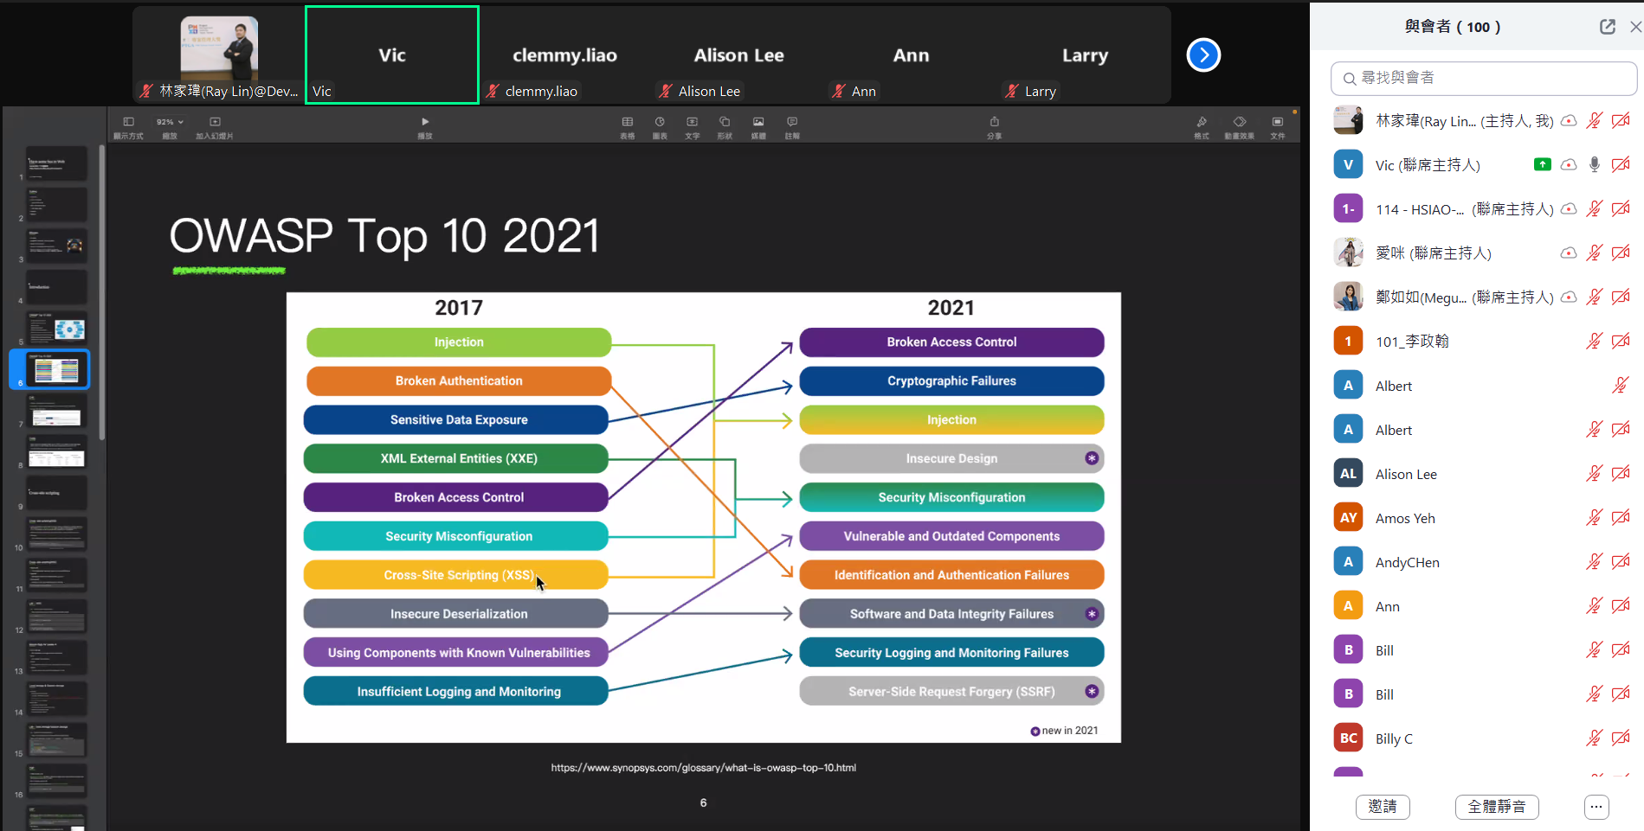Click the Find participants search field

1484,79
